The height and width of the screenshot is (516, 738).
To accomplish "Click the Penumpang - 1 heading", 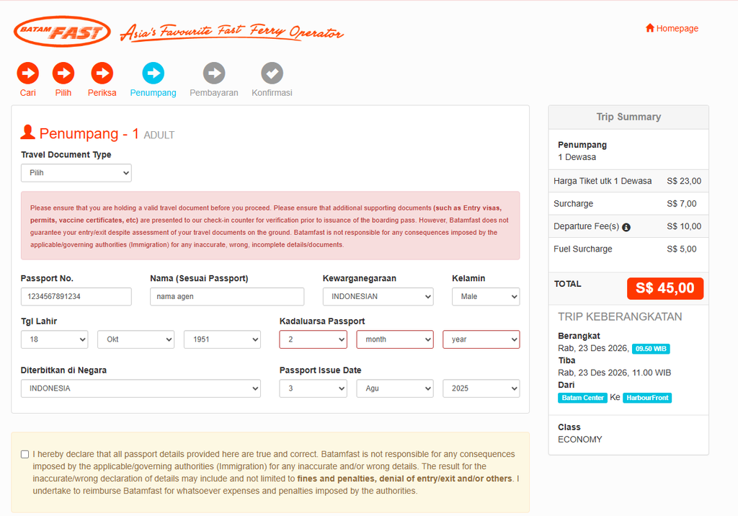I will click(x=89, y=134).
